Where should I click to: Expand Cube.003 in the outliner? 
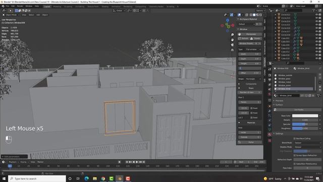[276, 41]
